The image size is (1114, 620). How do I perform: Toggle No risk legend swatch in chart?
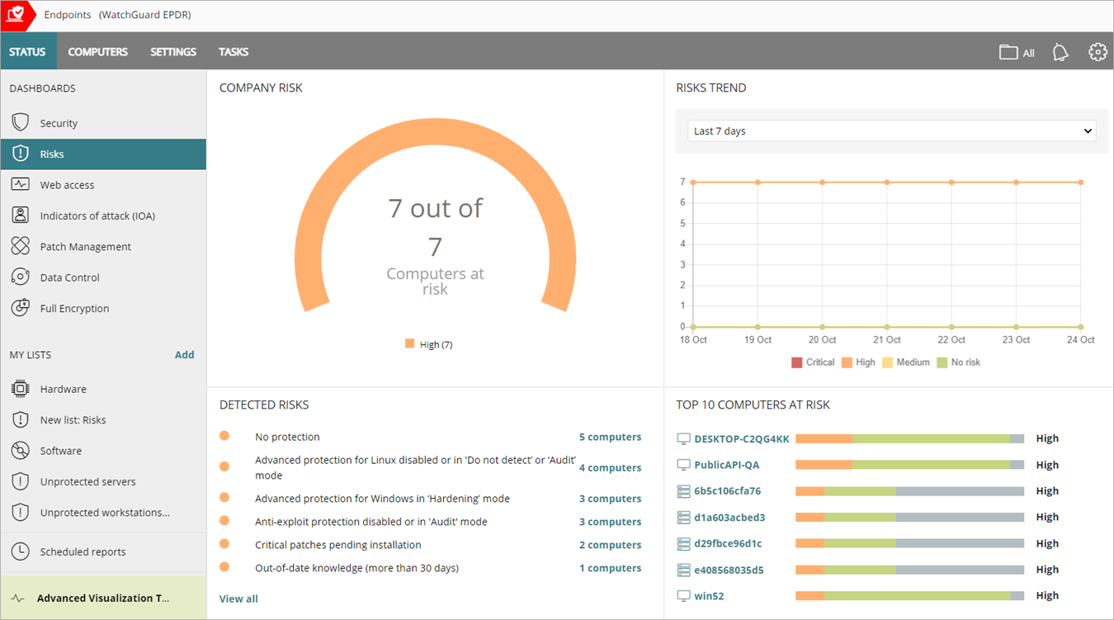pyautogui.click(x=942, y=362)
